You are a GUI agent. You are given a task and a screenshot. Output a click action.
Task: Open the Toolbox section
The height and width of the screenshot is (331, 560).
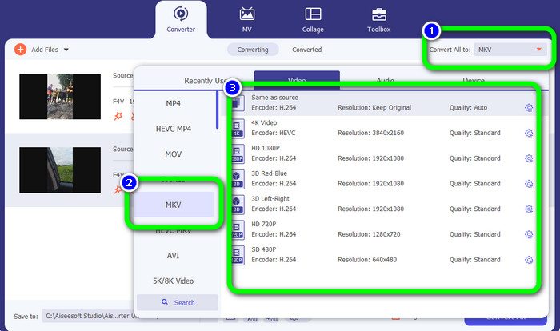click(378, 20)
